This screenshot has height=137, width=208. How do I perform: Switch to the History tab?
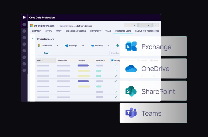48,31
